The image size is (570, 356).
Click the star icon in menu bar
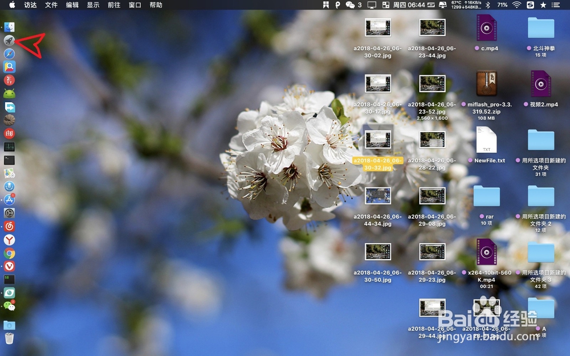pos(543,5)
